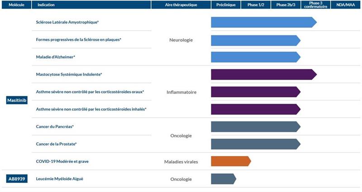Select the Phase 2b/3 header
Viewport: 362px width, 192px height.
click(286, 5)
